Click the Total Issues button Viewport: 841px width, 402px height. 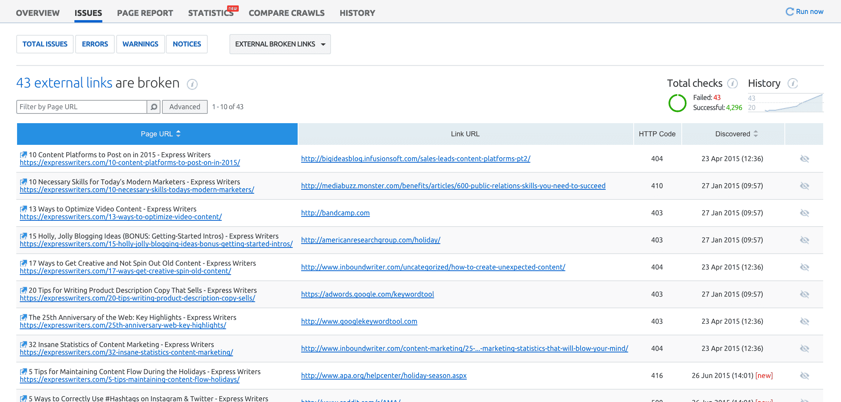(45, 44)
